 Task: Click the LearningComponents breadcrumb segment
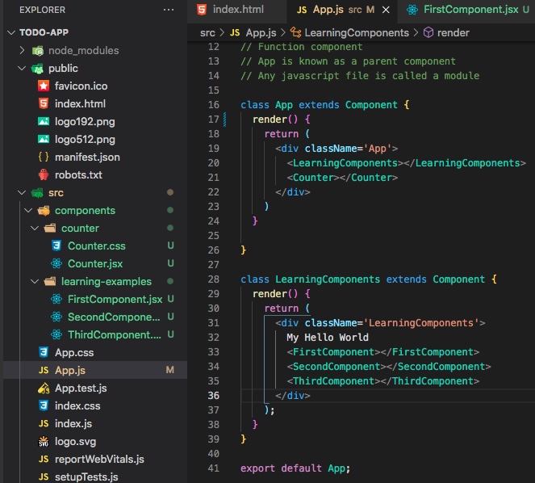click(x=357, y=33)
